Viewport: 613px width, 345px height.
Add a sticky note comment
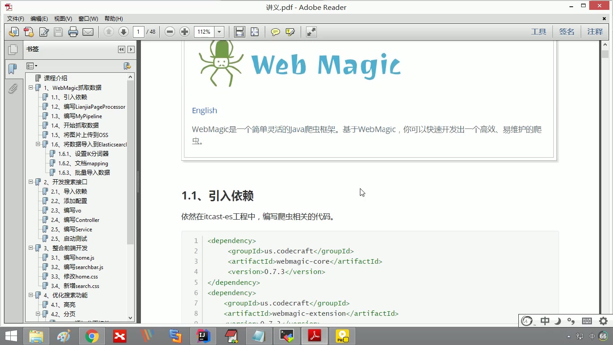pos(276,32)
